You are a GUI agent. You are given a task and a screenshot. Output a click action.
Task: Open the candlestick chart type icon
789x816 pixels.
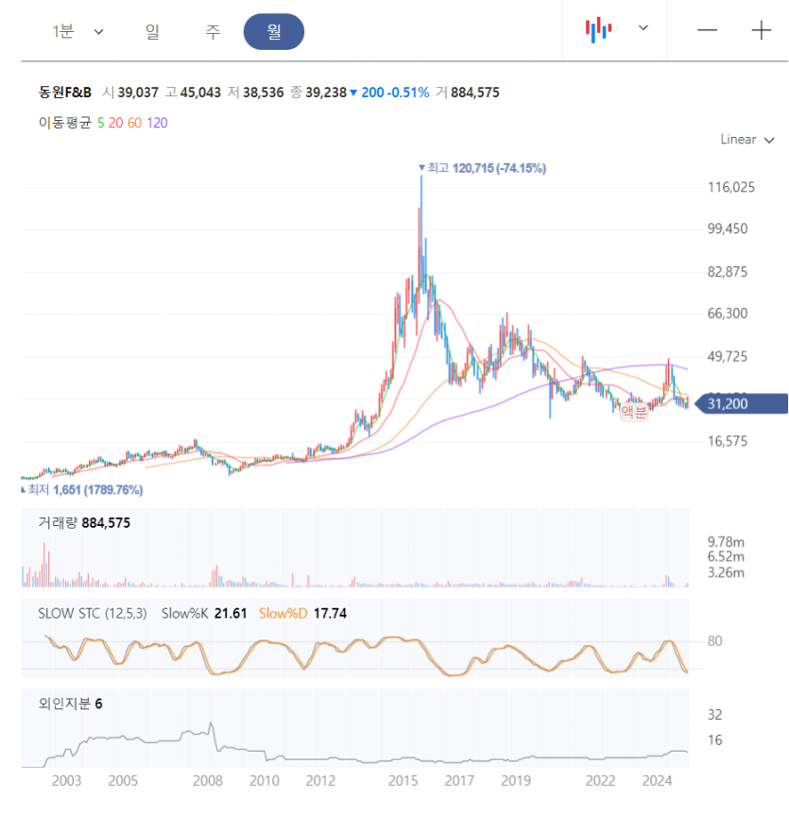[x=598, y=29]
